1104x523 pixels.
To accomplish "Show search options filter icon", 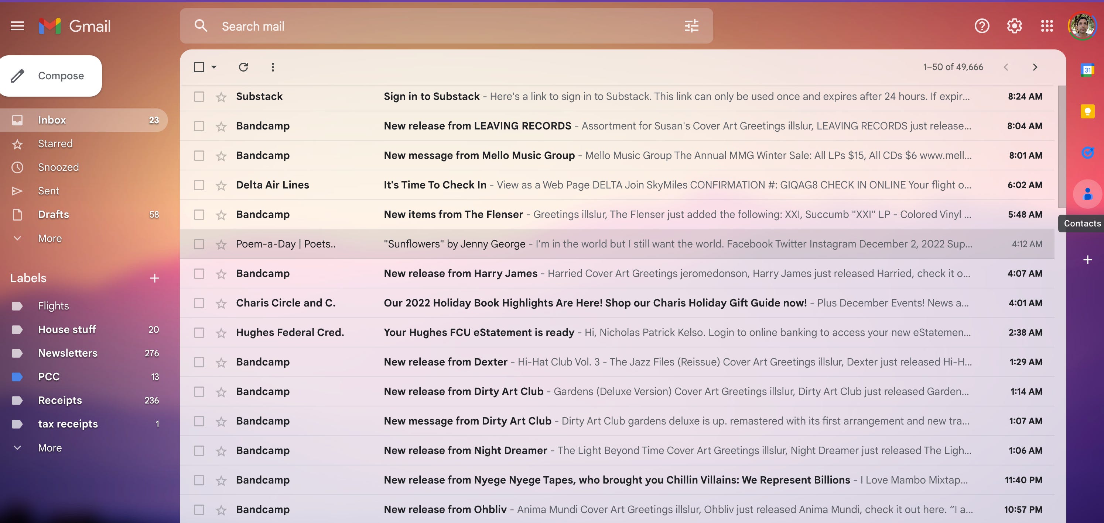I will click(691, 26).
